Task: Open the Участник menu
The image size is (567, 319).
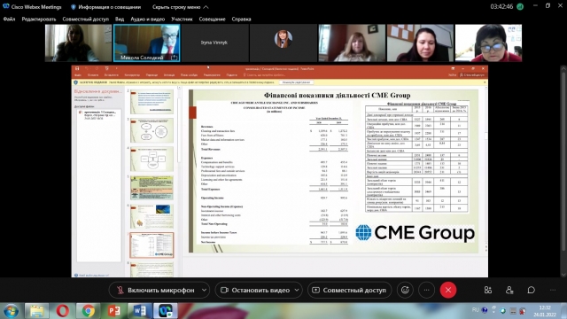Action: (x=182, y=19)
